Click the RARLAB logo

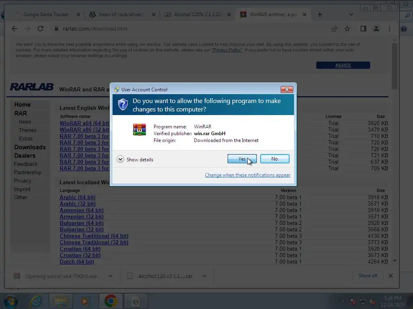click(32, 87)
